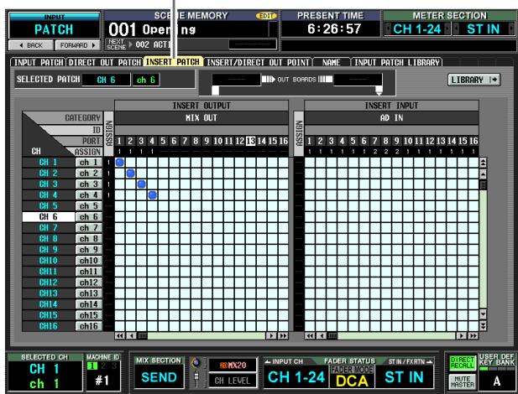Select MIX OUT port 13 header
The height and width of the screenshot is (394, 518).
coord(251,141)
